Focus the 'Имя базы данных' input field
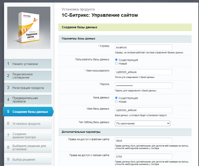The image size is (199, 166). pyautogui.click(x=144, y=110)
